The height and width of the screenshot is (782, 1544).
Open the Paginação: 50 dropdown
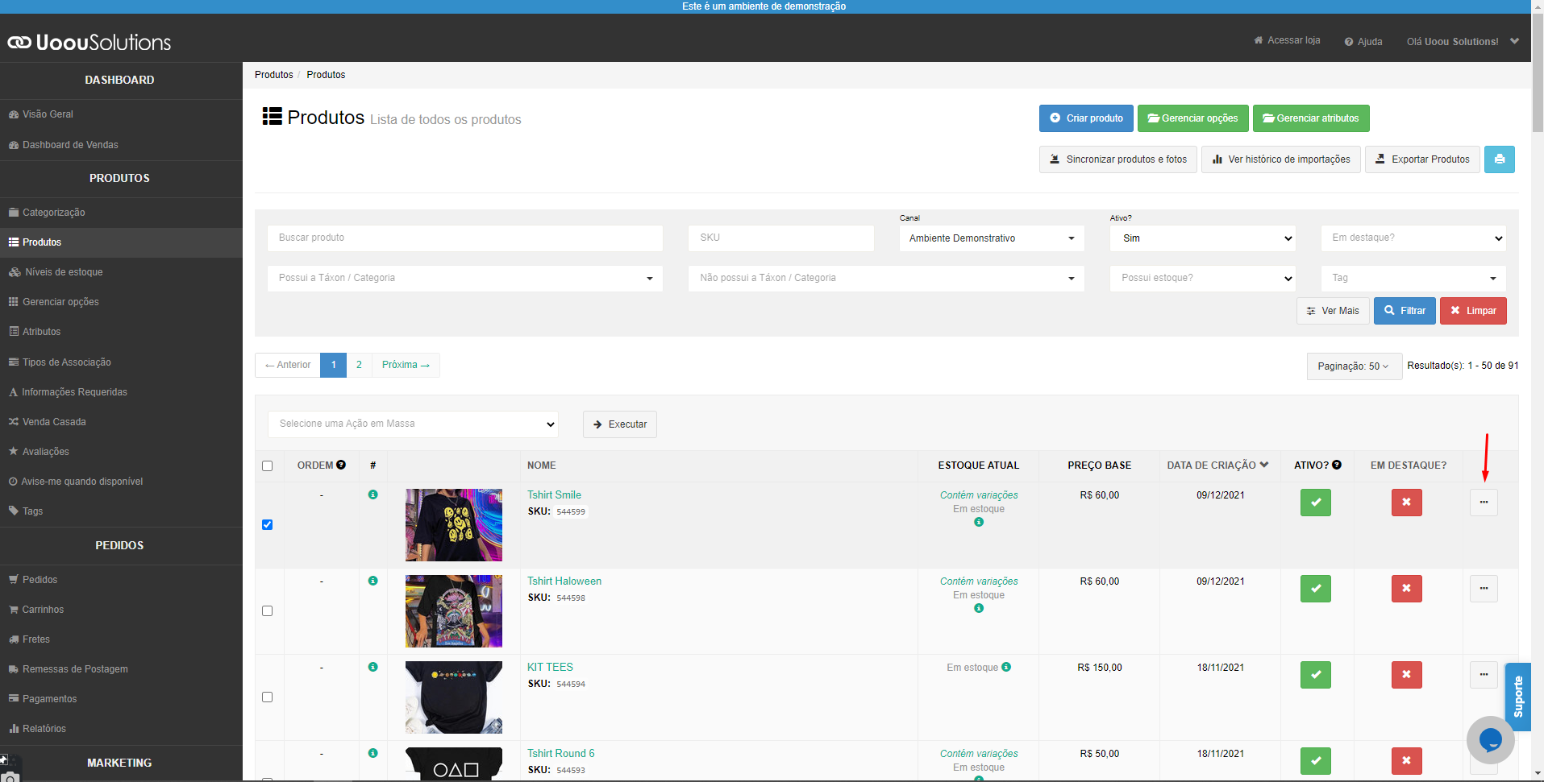[1354, 366]
